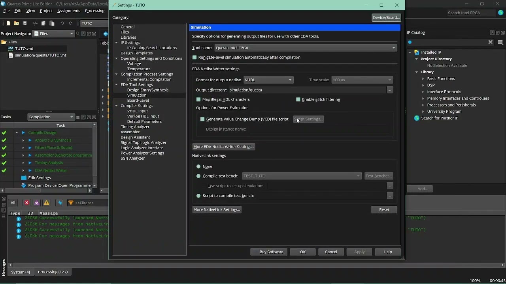Click the Redo toolbar icon
The height and width of the screenshot is (284, 506).
(x=71, y=23)
